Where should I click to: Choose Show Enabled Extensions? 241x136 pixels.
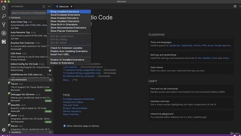[x=69, y=18]
